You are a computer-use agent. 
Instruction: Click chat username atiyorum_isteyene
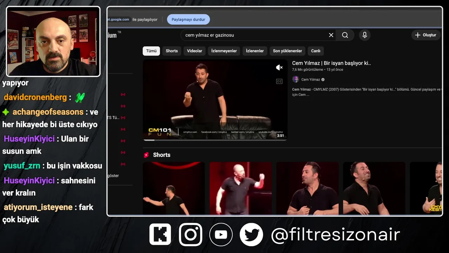38,207
